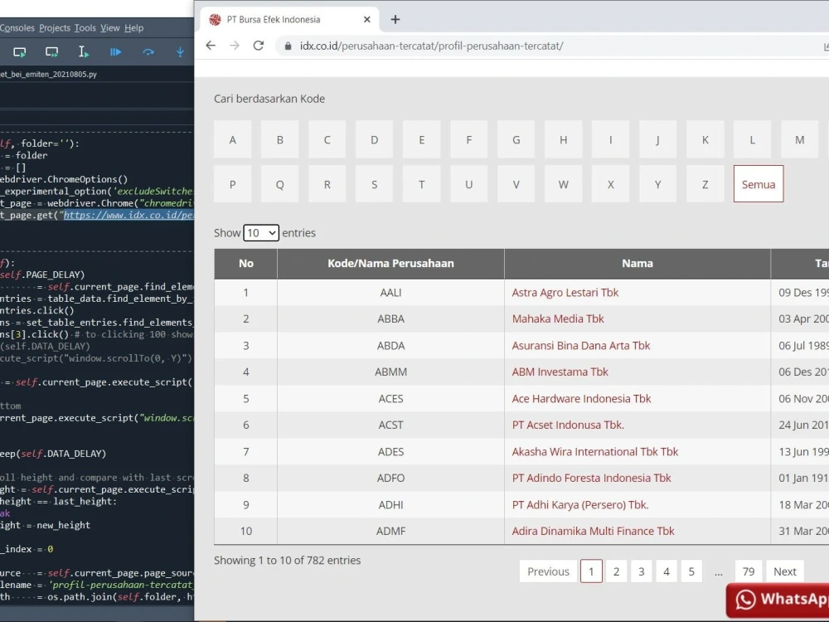This screenshot has width=829, height=622.
Task: Open Astra Agro Lestari Tbk link
Action: [565, 293]
